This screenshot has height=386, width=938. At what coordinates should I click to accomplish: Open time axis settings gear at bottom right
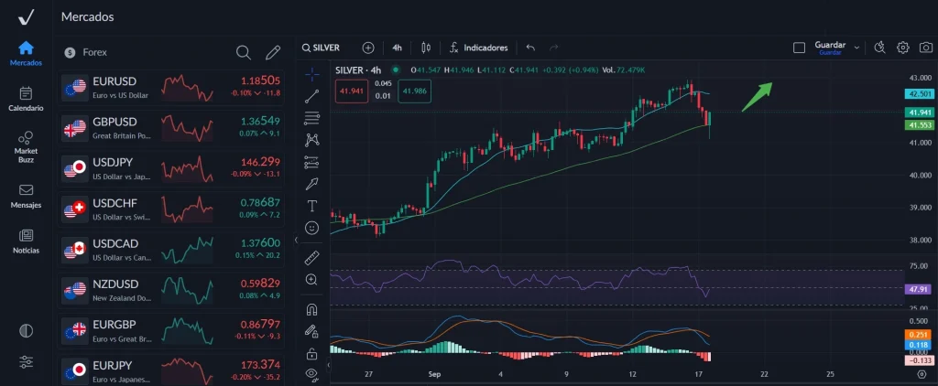(922, 374)
